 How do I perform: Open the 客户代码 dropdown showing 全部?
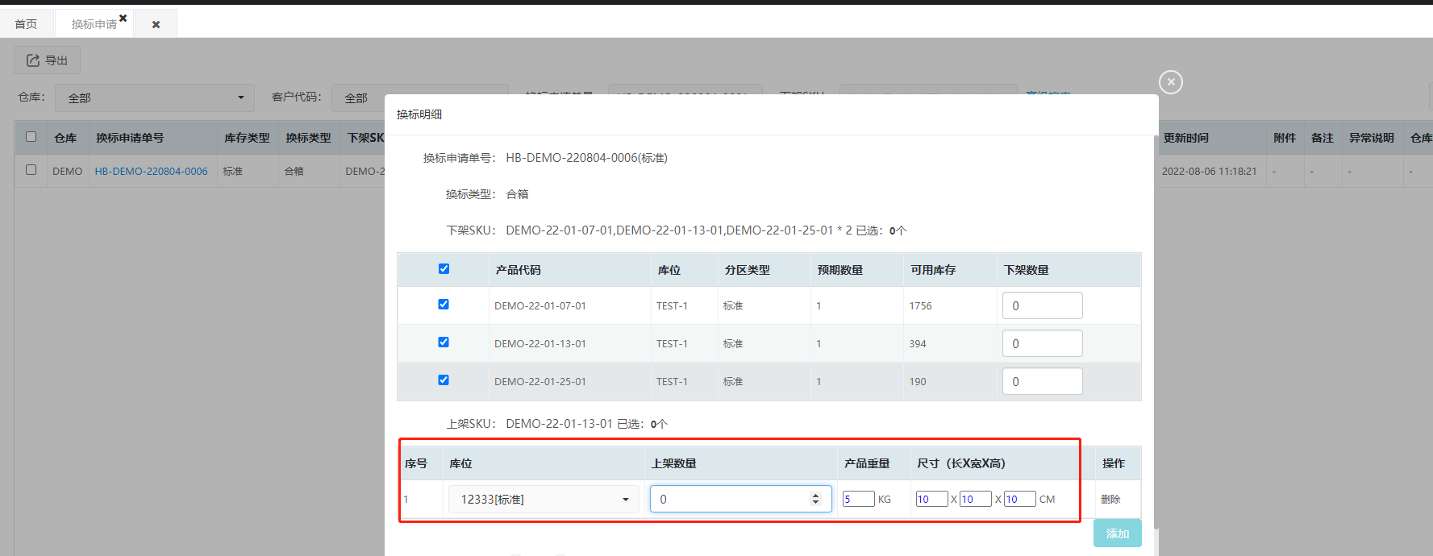[x=419, y=98]
